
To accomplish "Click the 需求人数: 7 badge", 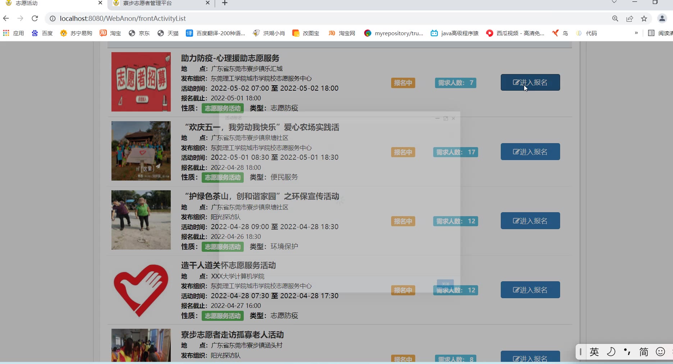I will click(x=455, y=83).
